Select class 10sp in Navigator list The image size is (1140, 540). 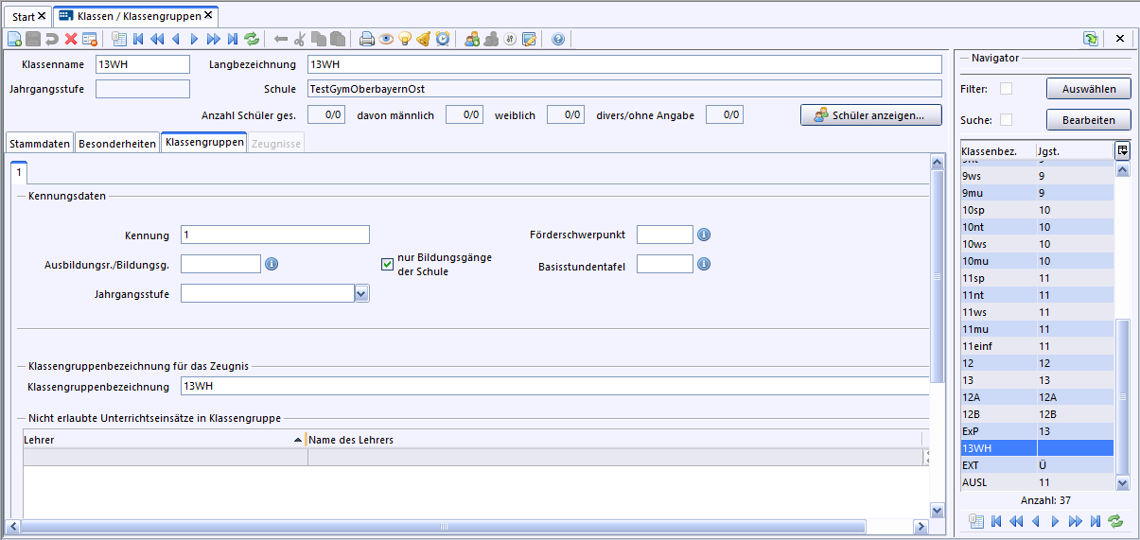pos(1036,210)
